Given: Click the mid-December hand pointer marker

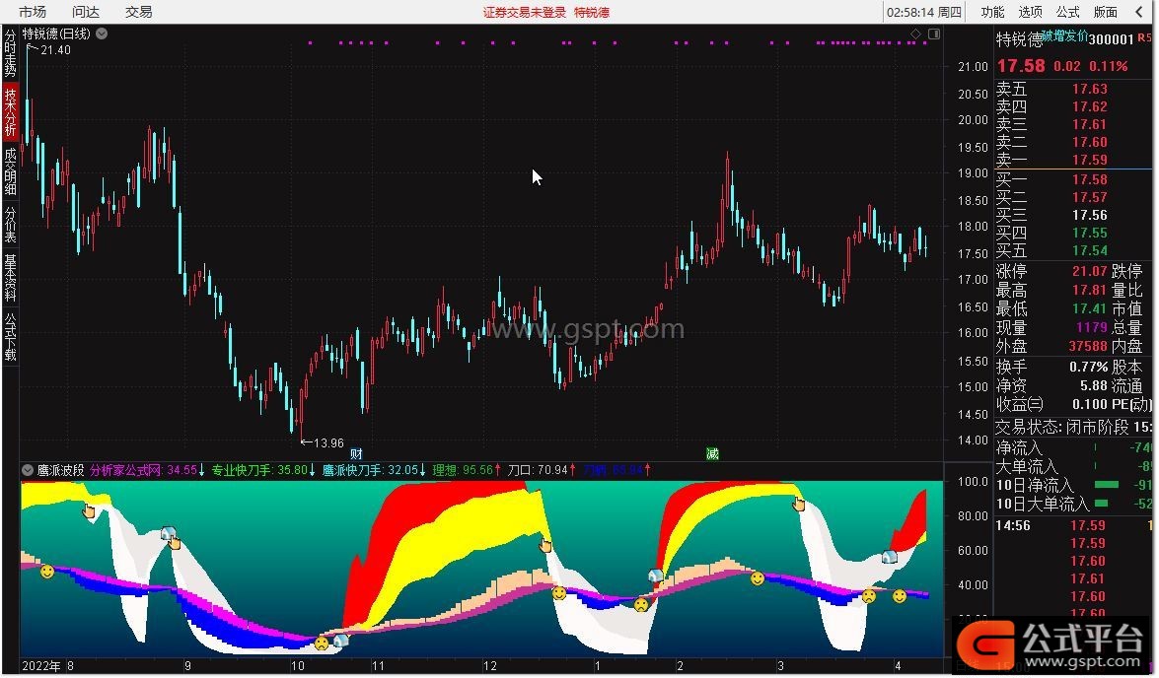Looking at the screenshot, I should tap(545, 545).
